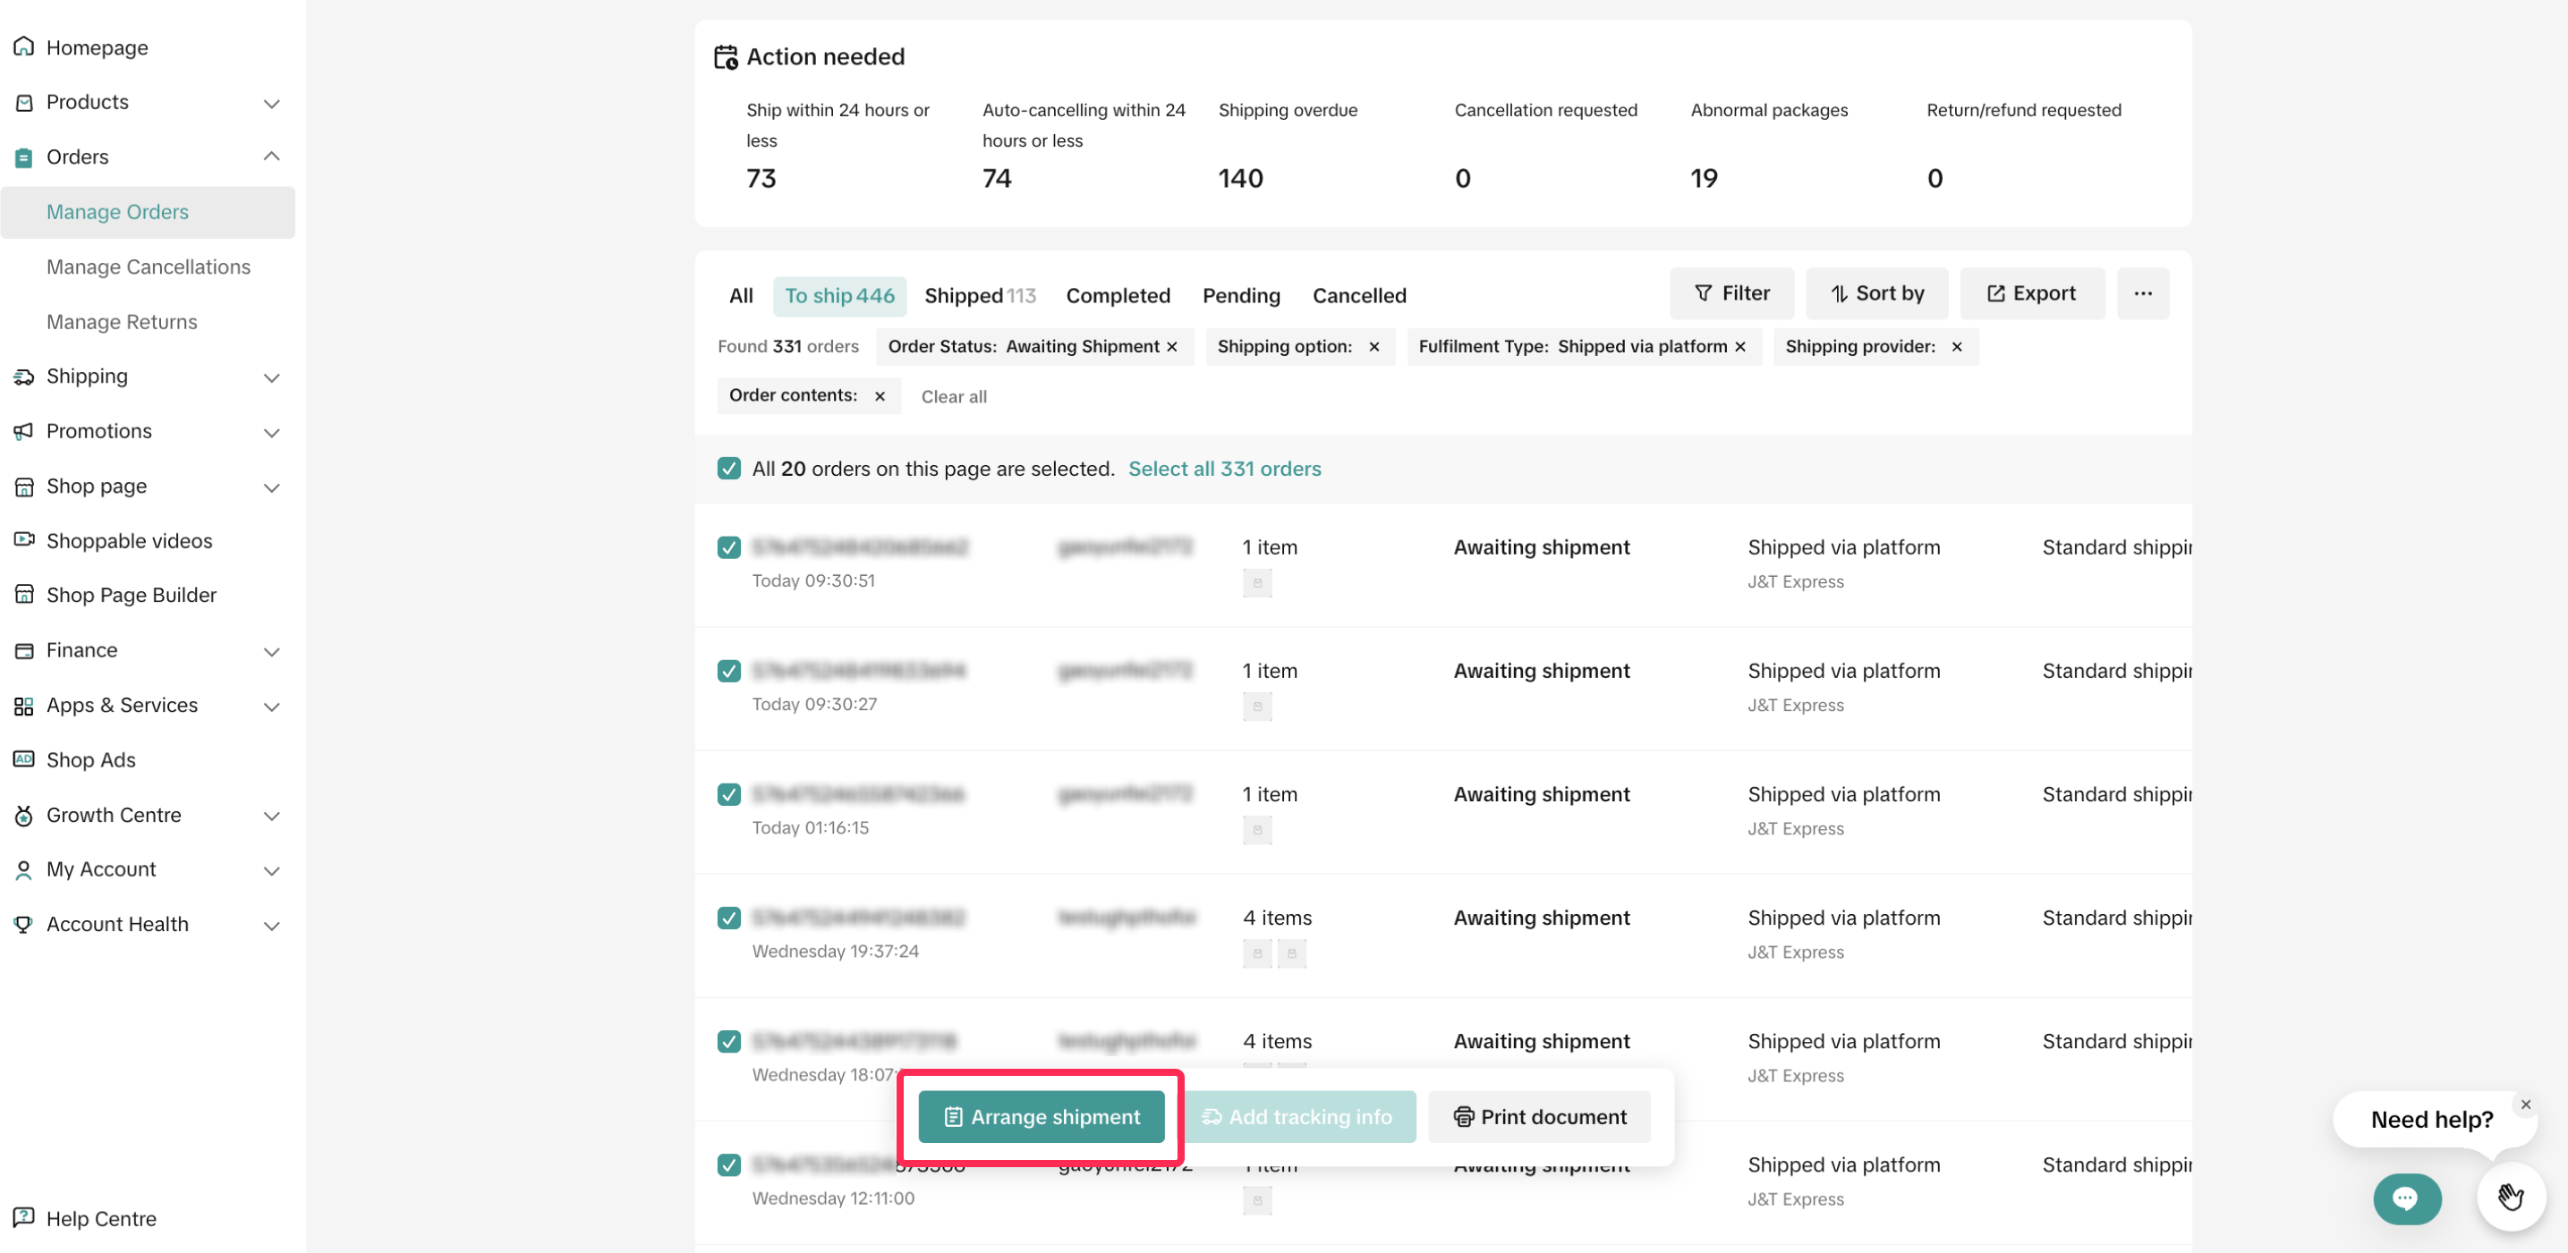Click the Arrange shipment button
This screenshot has height=1253, width=2568.
click(x=1041, y=1116)
